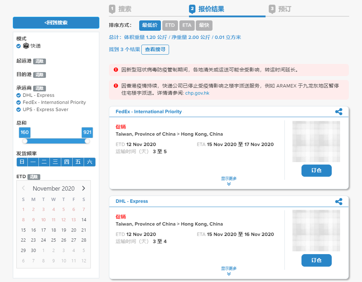Click the step 1 search badge icon
This screenshot has height=282, width=362.
tap(112, 9)
